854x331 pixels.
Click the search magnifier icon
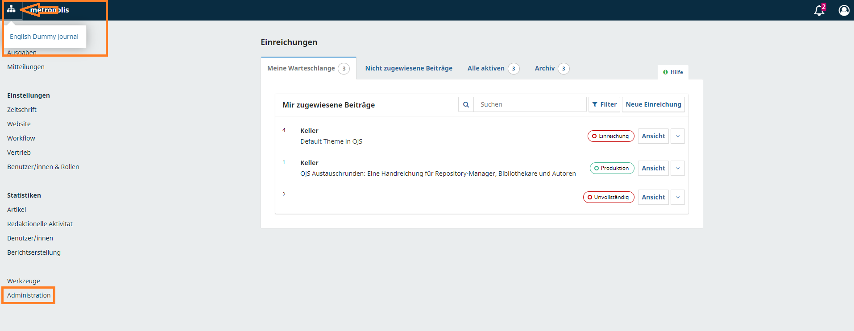466,104
